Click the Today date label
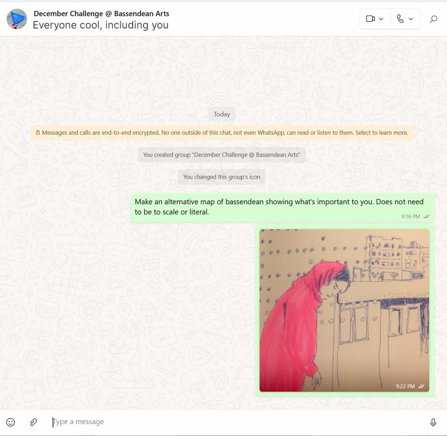The width and height of the screenshot is (447, 436). pos(222,114)
